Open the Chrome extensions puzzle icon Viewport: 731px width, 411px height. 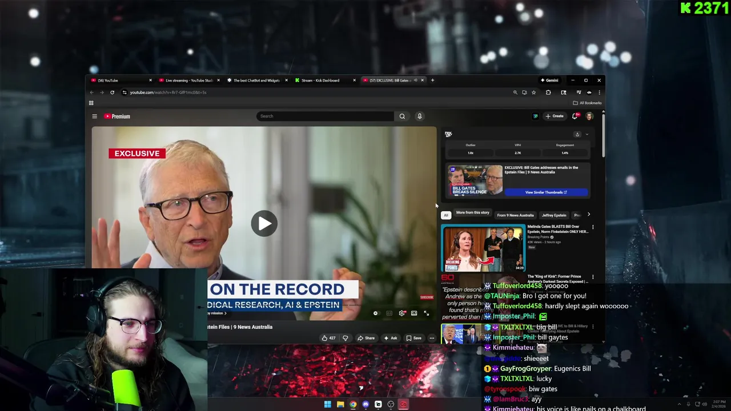(x=548, y=92)
